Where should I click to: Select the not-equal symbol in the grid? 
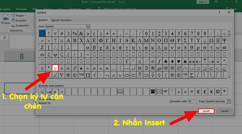94,68
